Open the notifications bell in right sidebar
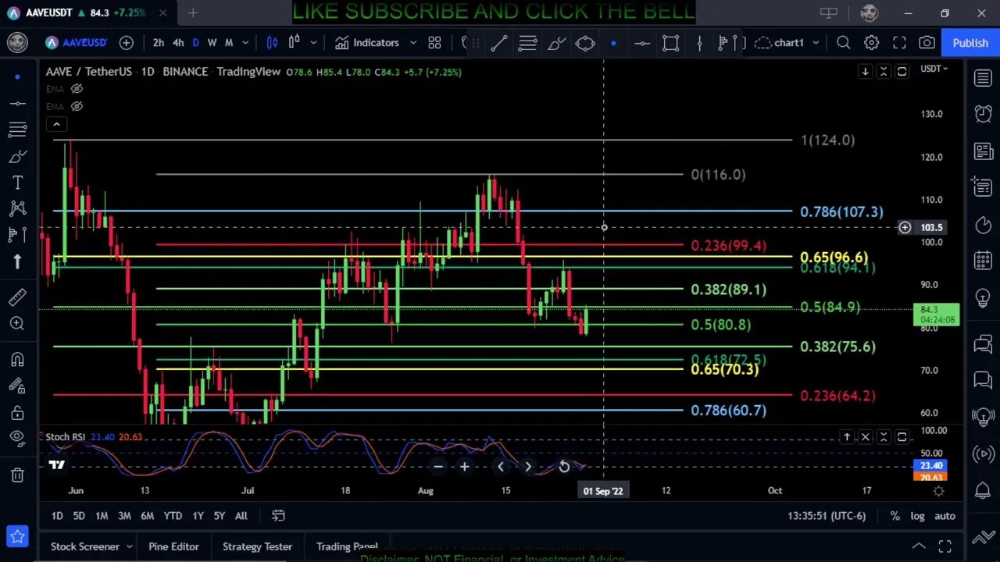This screenshot has height=562, width=1000. pos(983,490)
